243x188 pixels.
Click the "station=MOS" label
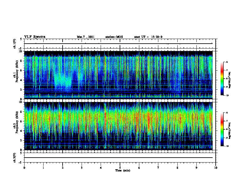coord(114,37)
